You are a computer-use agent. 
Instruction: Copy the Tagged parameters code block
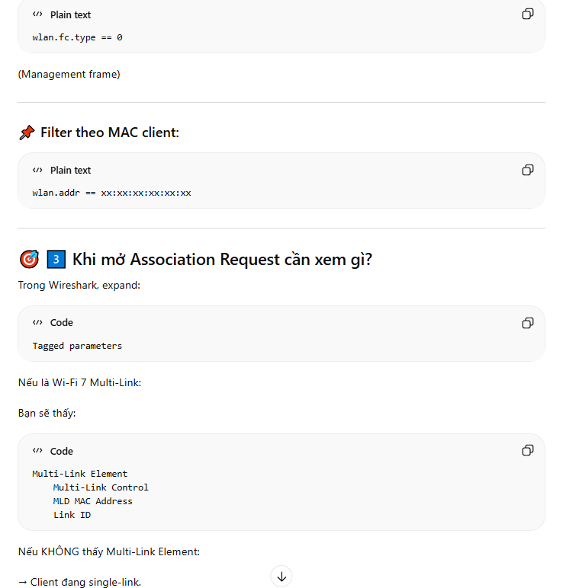(527, 323)
